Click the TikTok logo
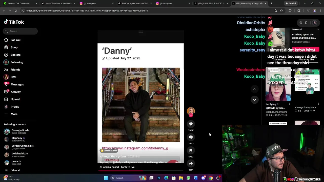The image size is (324, 182). (14, 22)
